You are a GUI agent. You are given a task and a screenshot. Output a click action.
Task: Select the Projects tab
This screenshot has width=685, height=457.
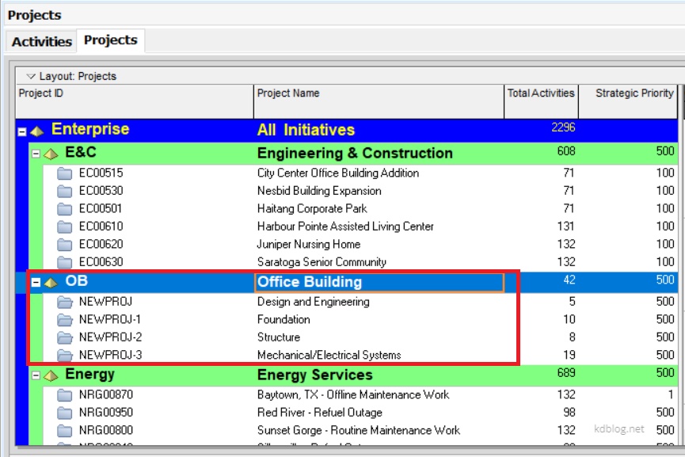coord(110,40)
